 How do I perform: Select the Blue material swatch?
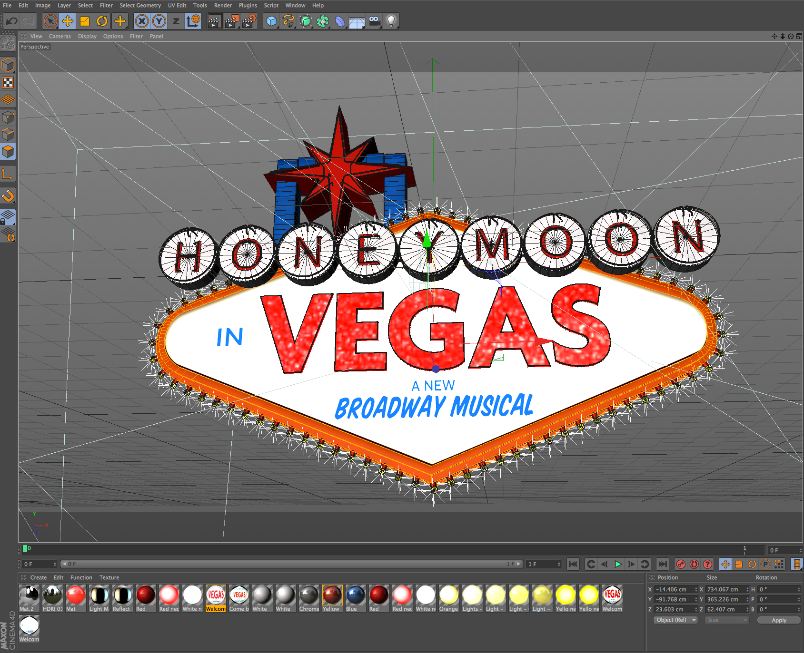(356, 598)
